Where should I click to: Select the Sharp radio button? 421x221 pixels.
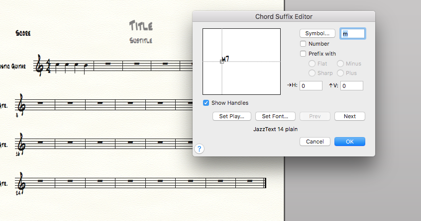[312, 73]
